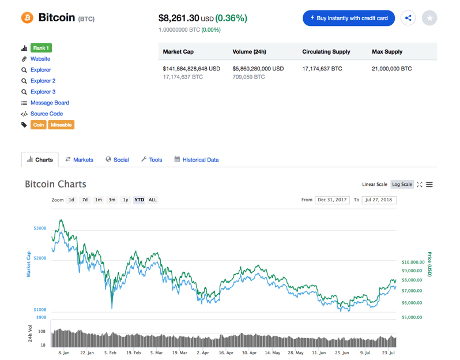This screenshot has width=460, height=360.
Task: Click the orange Coin tag
Action: [x=39, y=125]
